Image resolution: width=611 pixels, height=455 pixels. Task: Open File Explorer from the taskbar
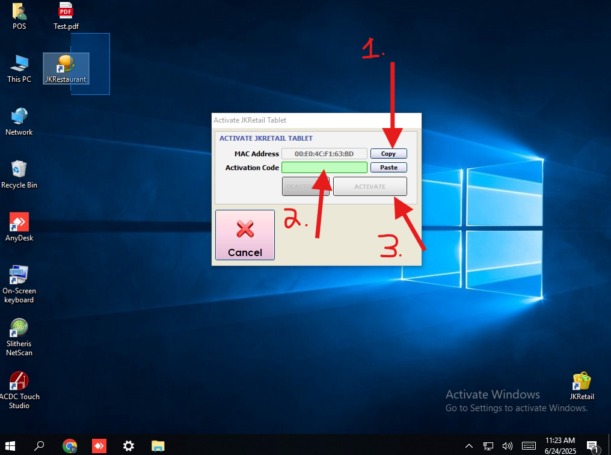(158, 445)
